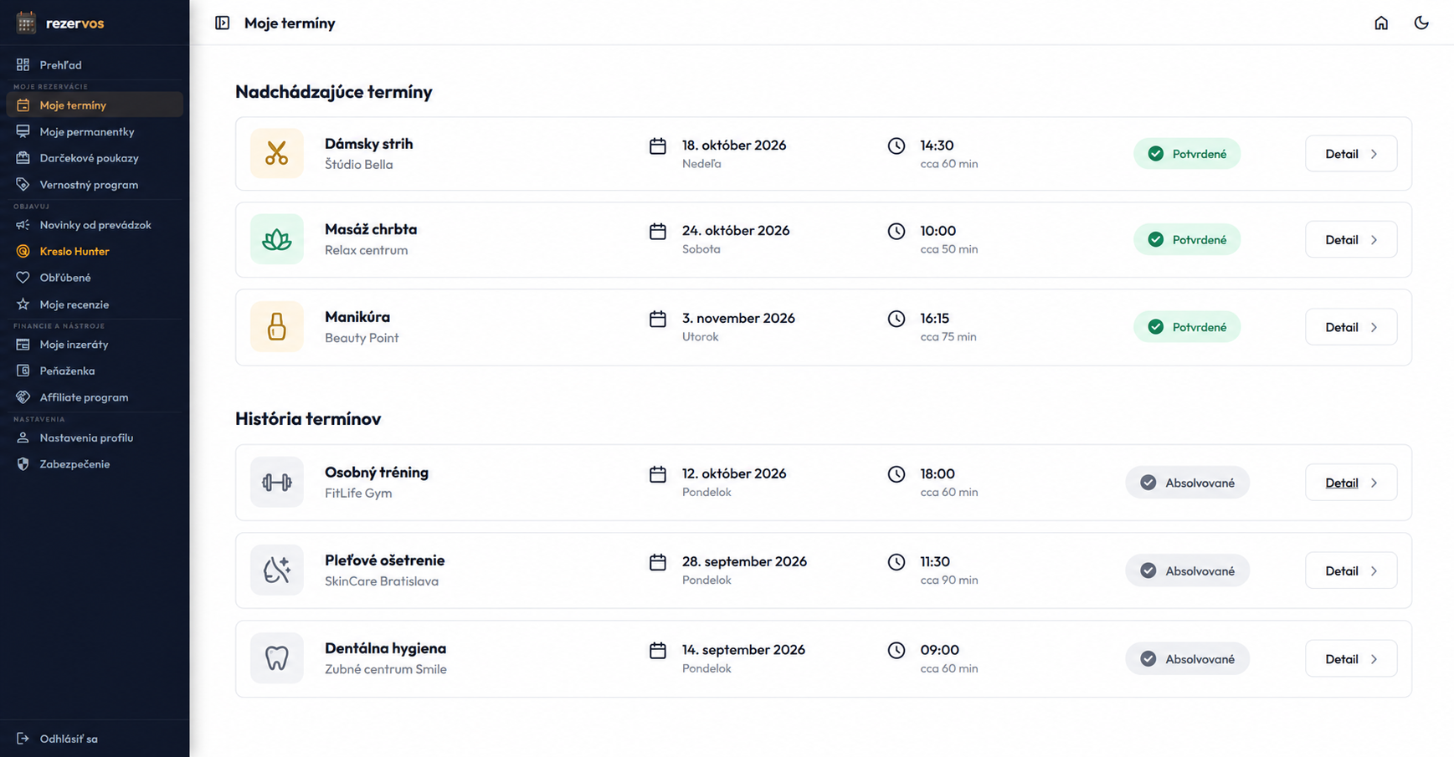Go to Moje inzeráty
Screen dimensions: 1454x757
95,345
